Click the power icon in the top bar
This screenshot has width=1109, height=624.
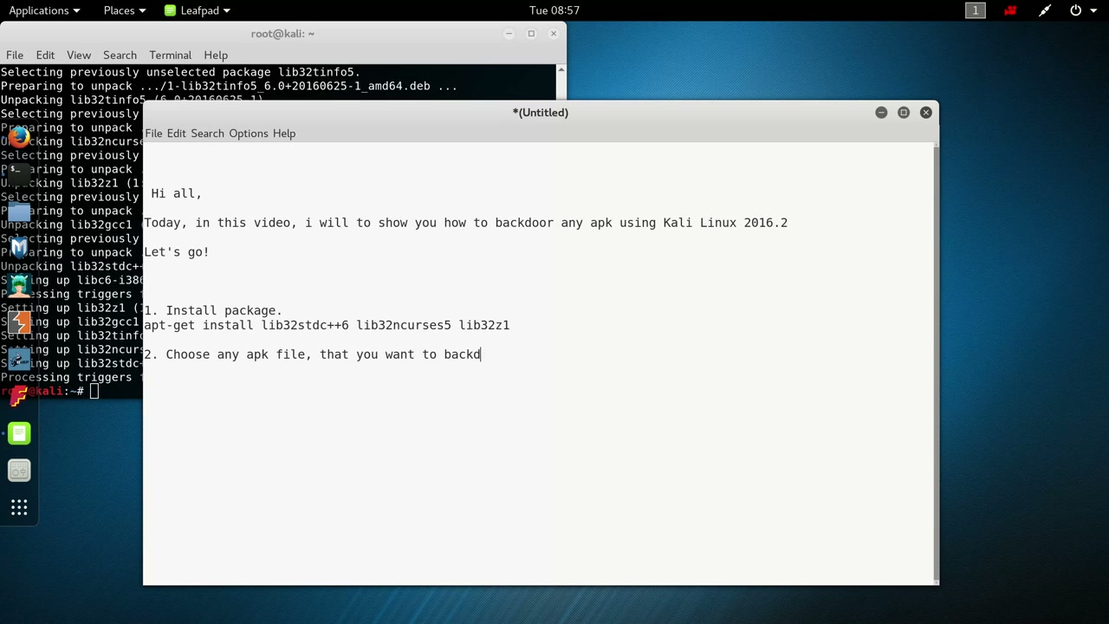point(1076,10)
